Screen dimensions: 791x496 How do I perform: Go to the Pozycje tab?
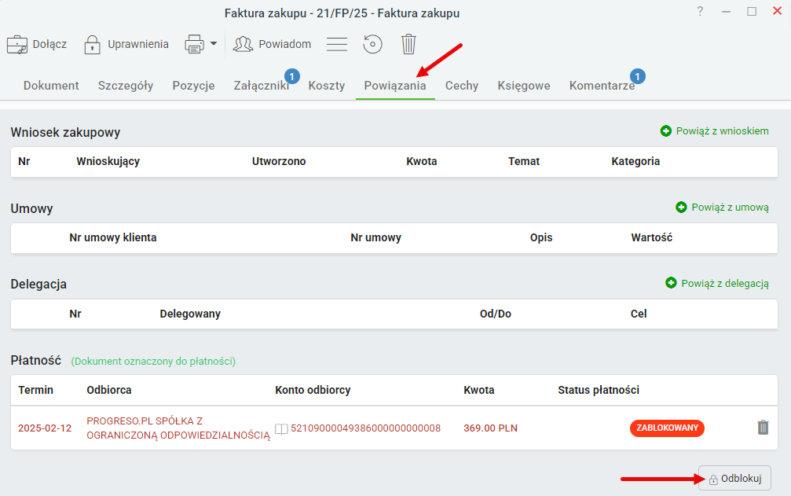pyautogui.click(x=194, y=86)
